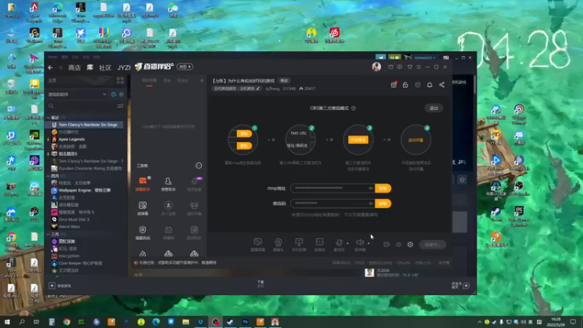
Task: Add a new scene with the plus icon
Action: click(x=202, y=80)
